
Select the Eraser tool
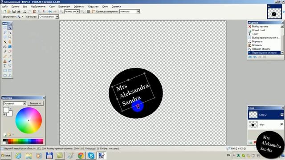(x=10, y=52)
